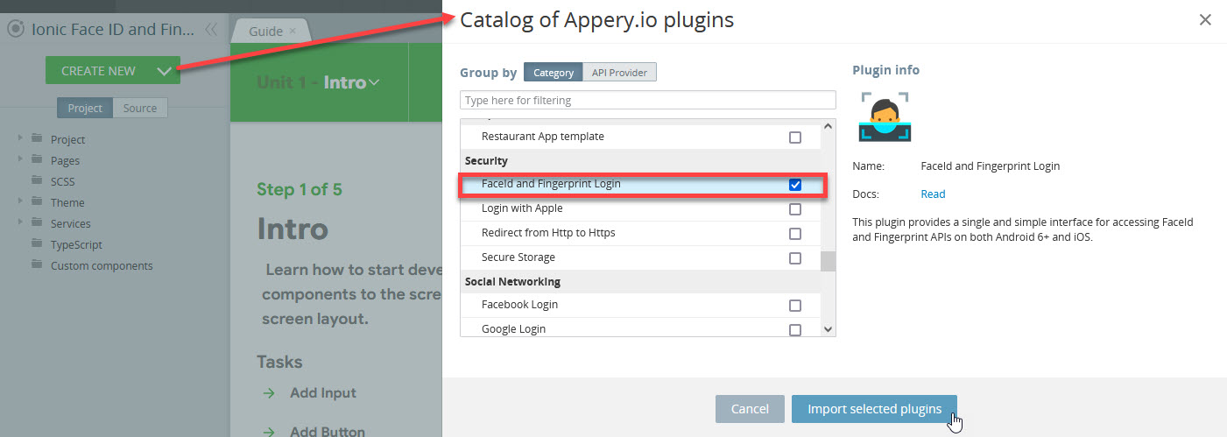Select the Theme folder icon
This screenshot has height=437, width=1227.
tap(37, 201)
